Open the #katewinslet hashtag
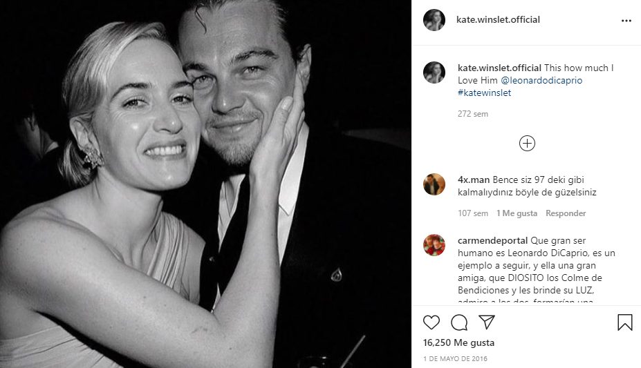 (x=484, y=93)
